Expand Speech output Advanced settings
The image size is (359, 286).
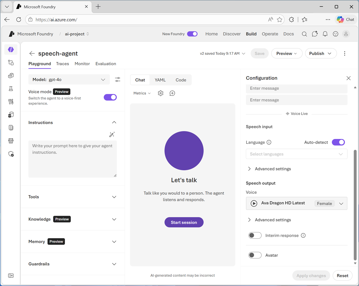[269, 220]
